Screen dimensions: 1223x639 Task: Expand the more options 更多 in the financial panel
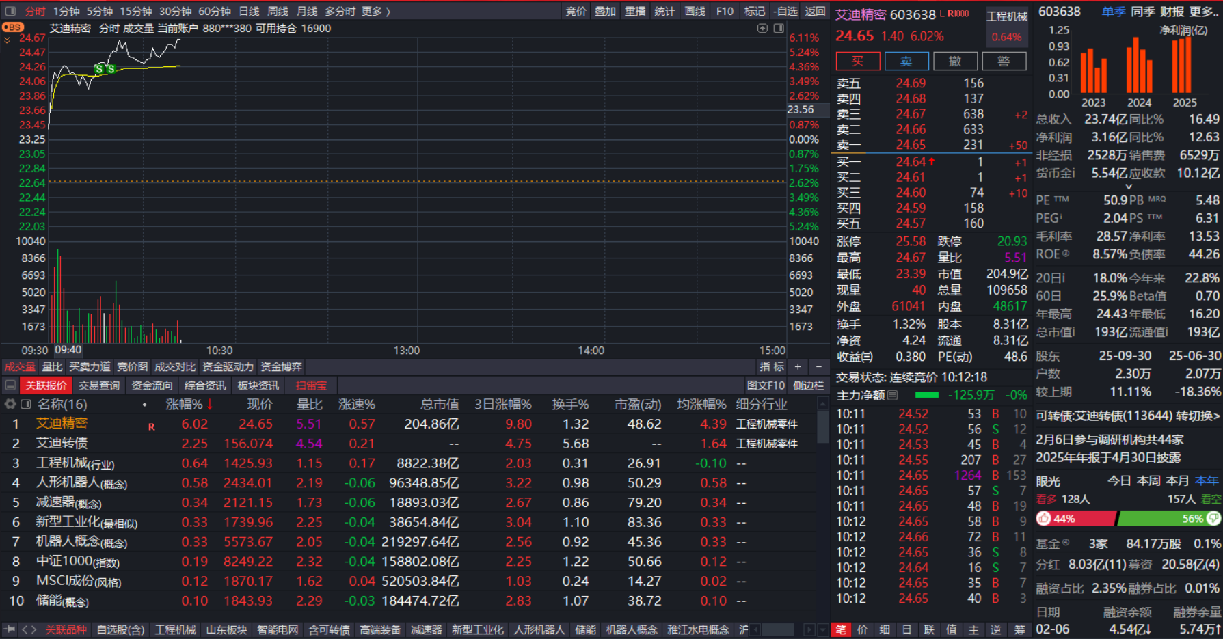click(1205, 12)
